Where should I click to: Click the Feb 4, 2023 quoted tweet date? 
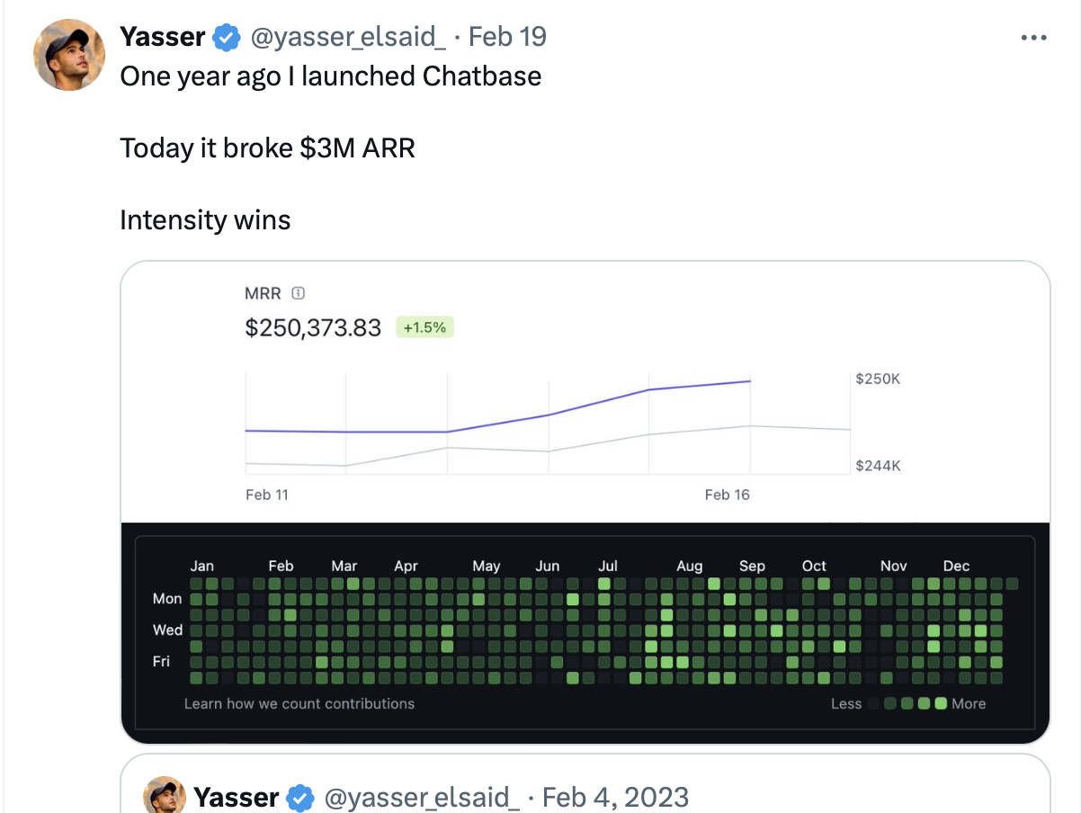(x=616, y=797)
